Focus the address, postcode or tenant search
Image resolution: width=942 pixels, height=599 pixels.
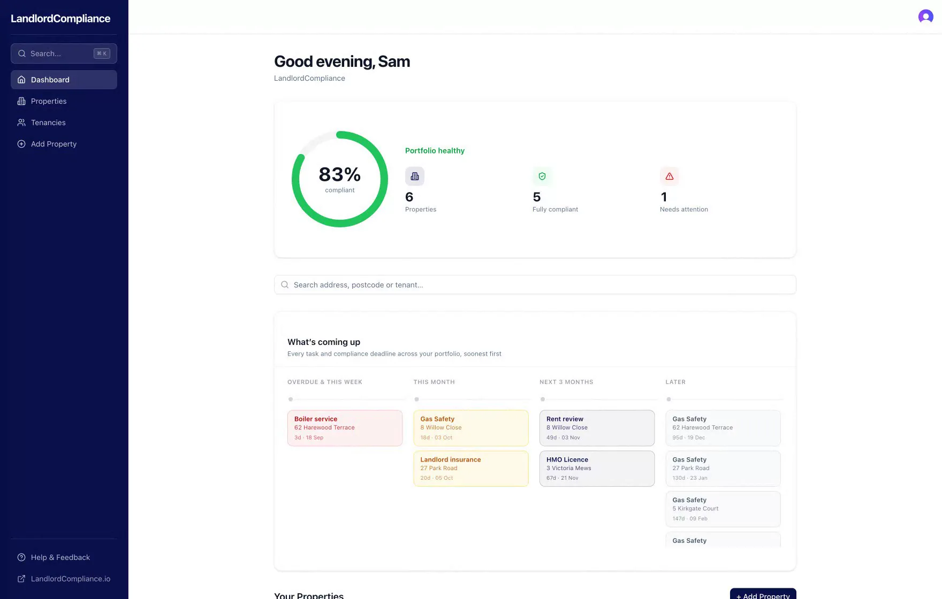(535, 285)
